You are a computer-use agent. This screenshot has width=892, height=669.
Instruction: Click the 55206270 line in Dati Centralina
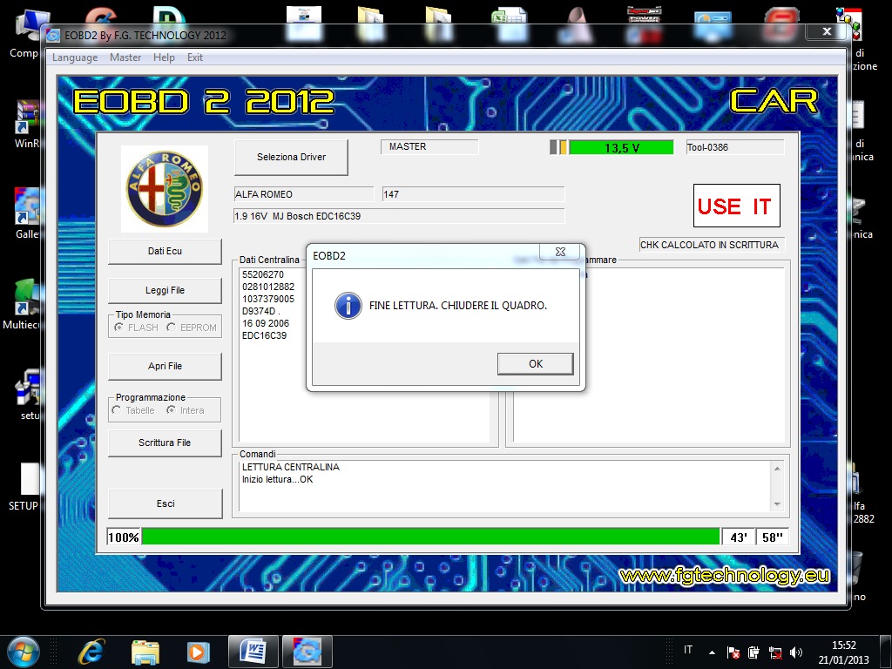[x=263, y=274]
